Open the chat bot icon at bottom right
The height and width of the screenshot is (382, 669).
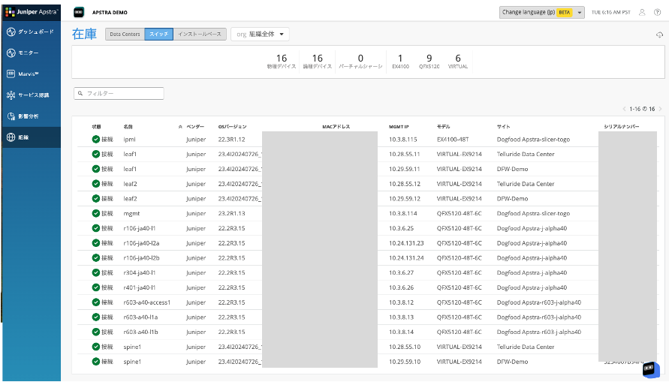(x=650, y=370)
